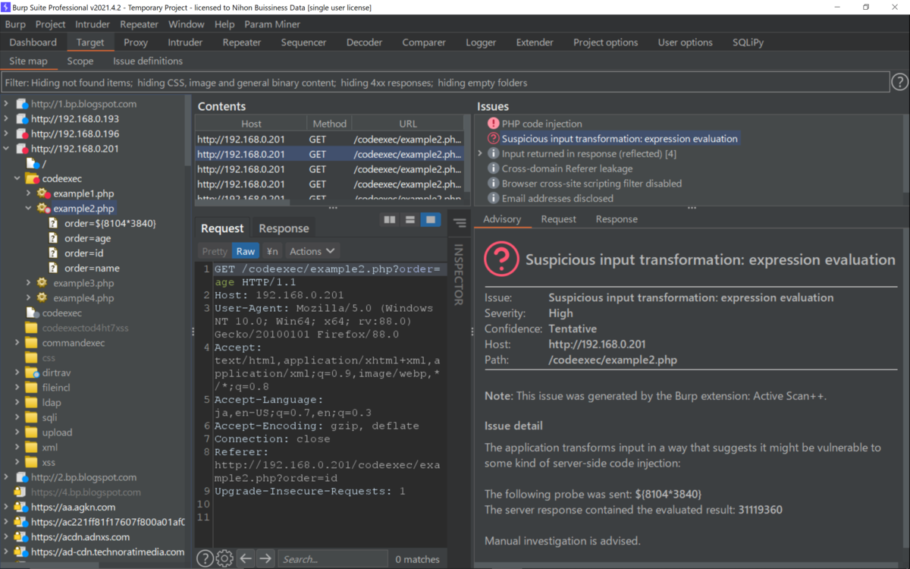Click the info icon beside Cross-domain Referer leakage
This screenshot has height=569, width=910.
coord(493,168)
